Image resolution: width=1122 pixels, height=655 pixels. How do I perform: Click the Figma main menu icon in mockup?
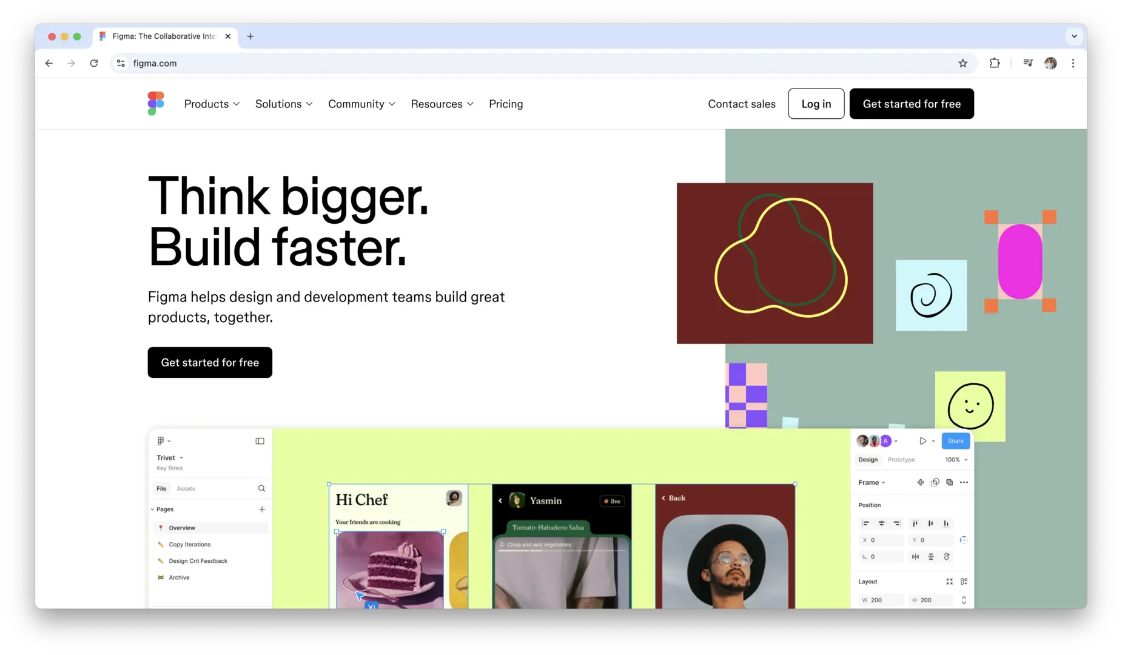click(161, 441)
